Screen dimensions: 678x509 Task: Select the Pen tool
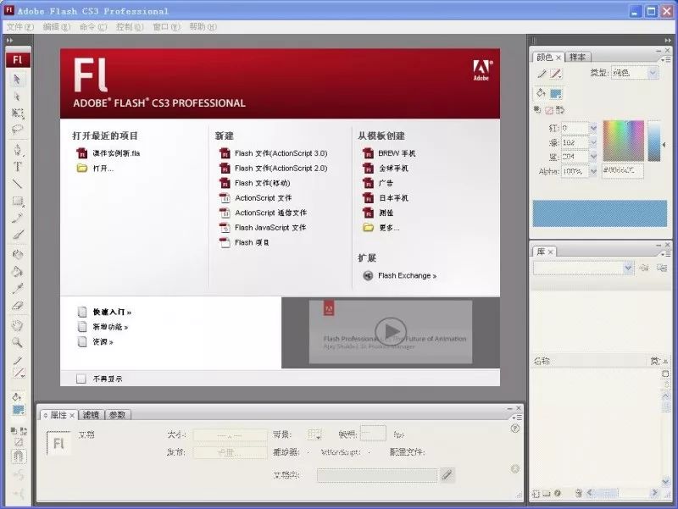19,151
